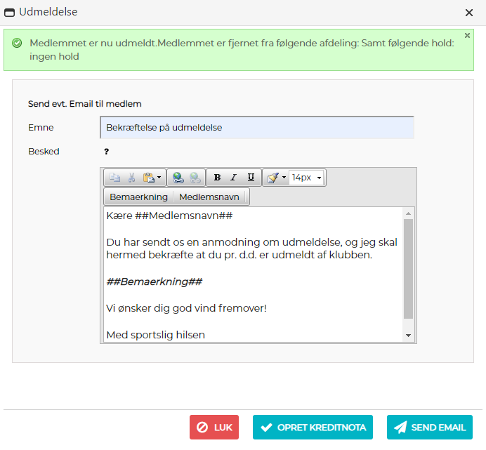Open the paste options dropdown arrow
486x450 pixels.
pos(159,178)
